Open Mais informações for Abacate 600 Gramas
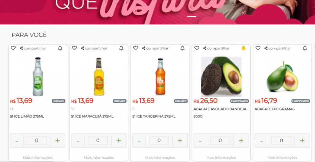Image resolution: width=315 pixels, height=162 pixels. coord(282,158)
